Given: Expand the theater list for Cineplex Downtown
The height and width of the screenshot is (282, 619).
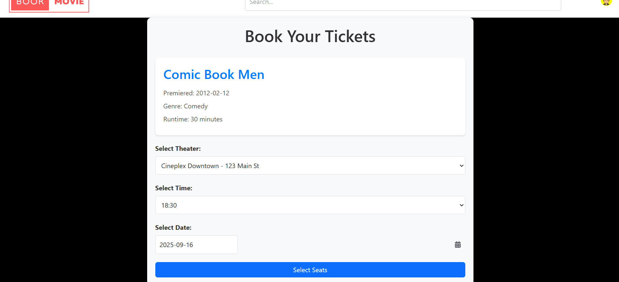Looking at the screenshot, I should 310,165.
